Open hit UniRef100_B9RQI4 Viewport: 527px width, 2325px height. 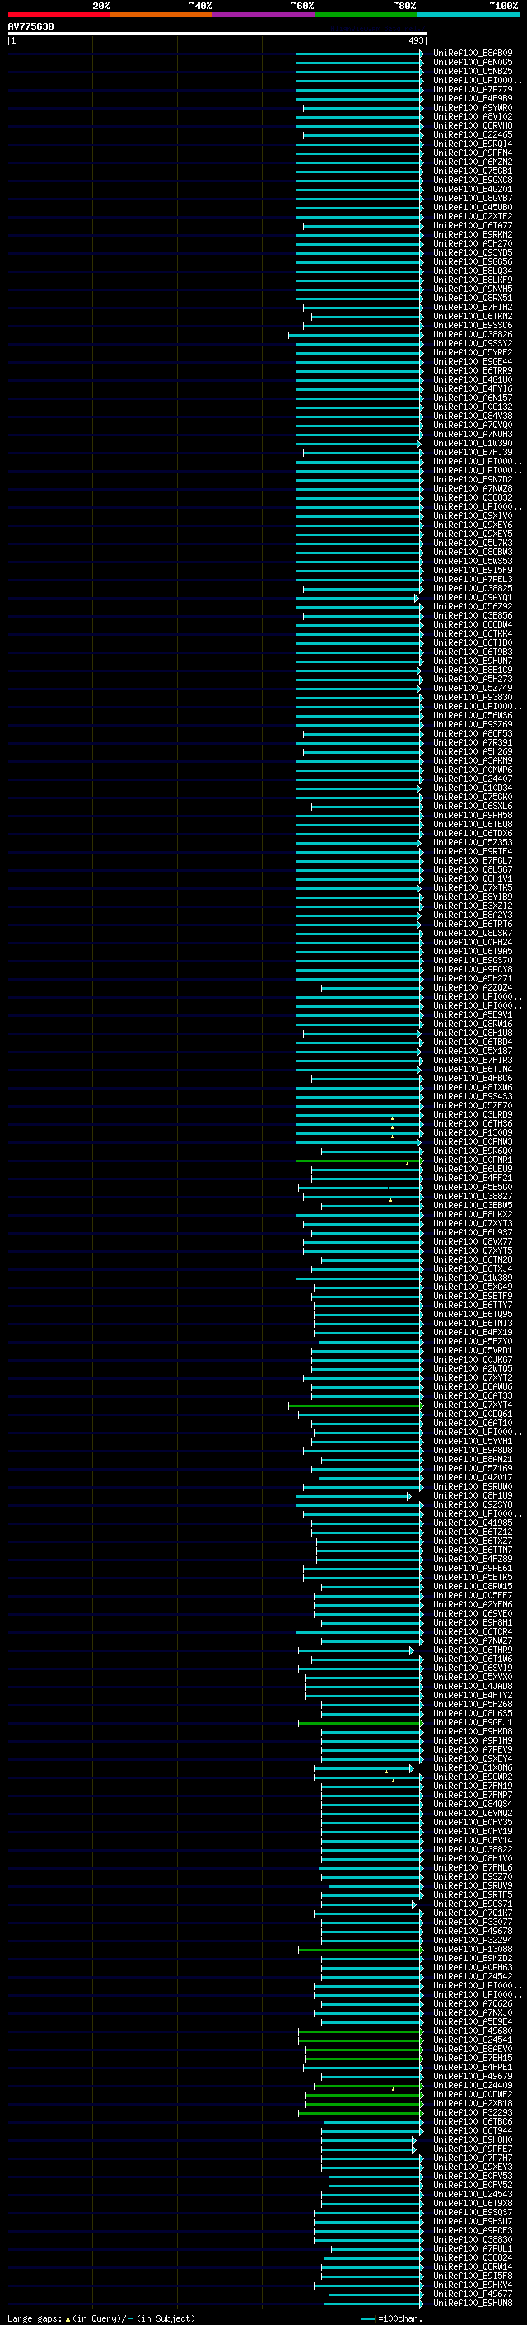(x=472, y=144)
